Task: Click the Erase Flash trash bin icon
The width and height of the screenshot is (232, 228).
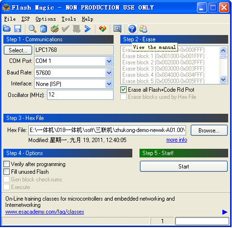Action: 44,29
